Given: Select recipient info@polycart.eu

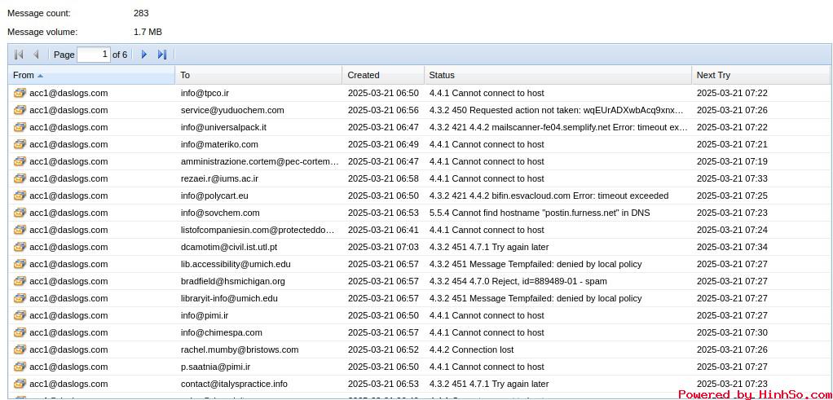Looking at the screenshot, I should 214,196.
